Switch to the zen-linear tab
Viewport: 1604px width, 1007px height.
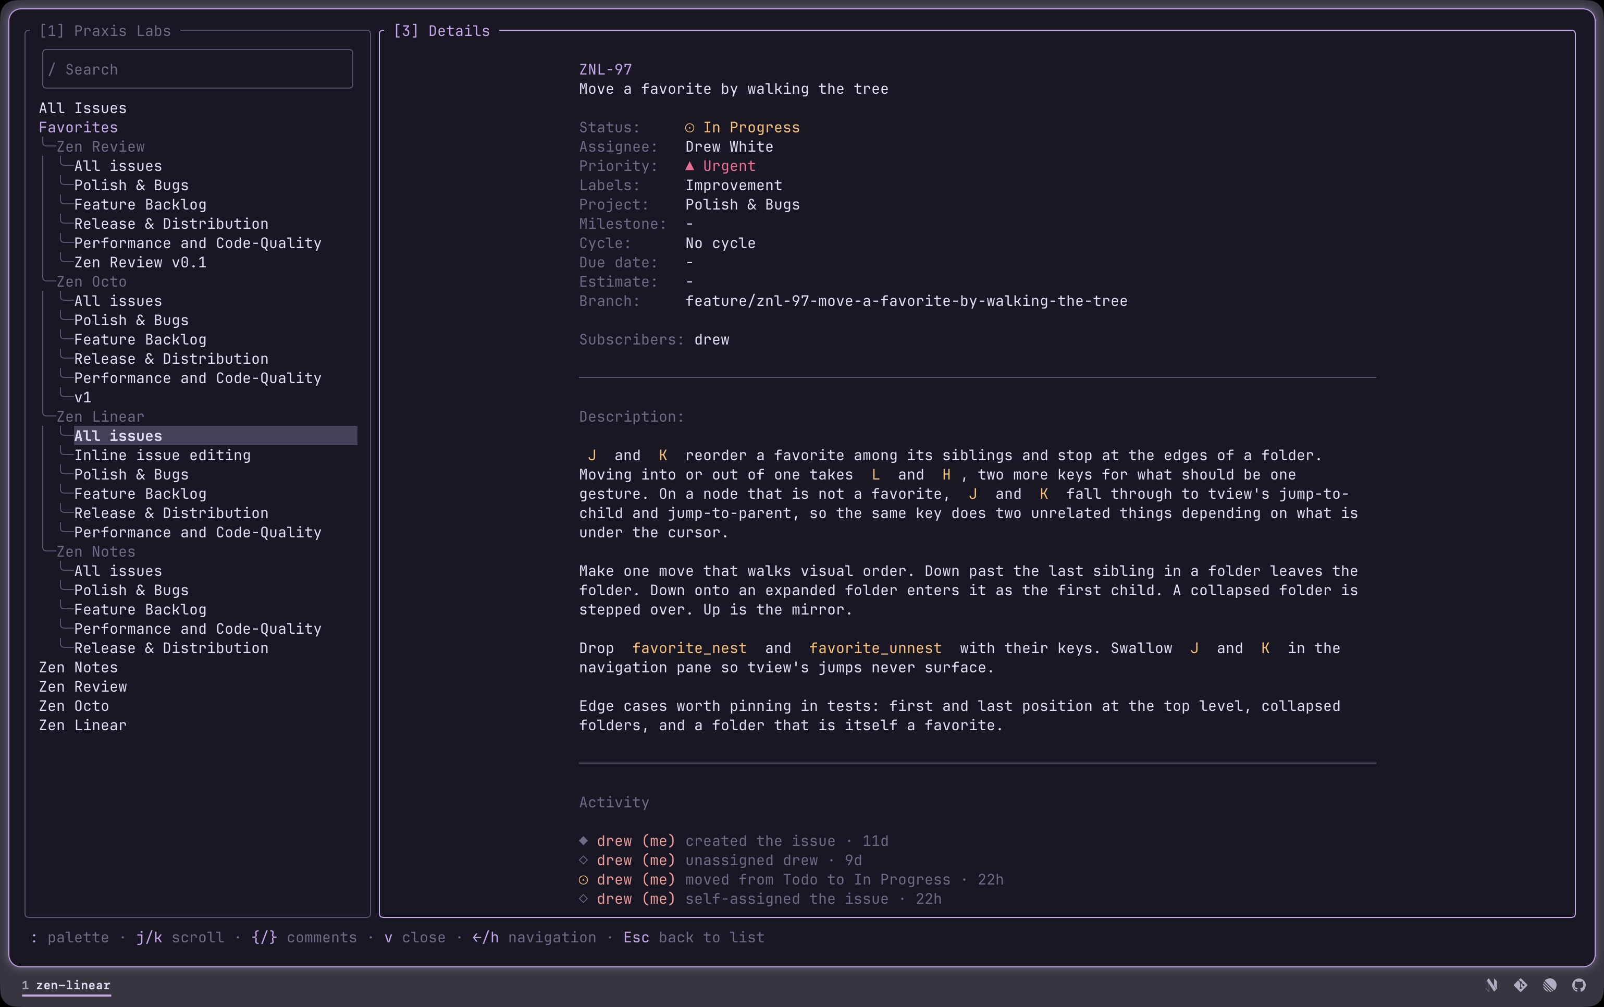click(67, 985)
